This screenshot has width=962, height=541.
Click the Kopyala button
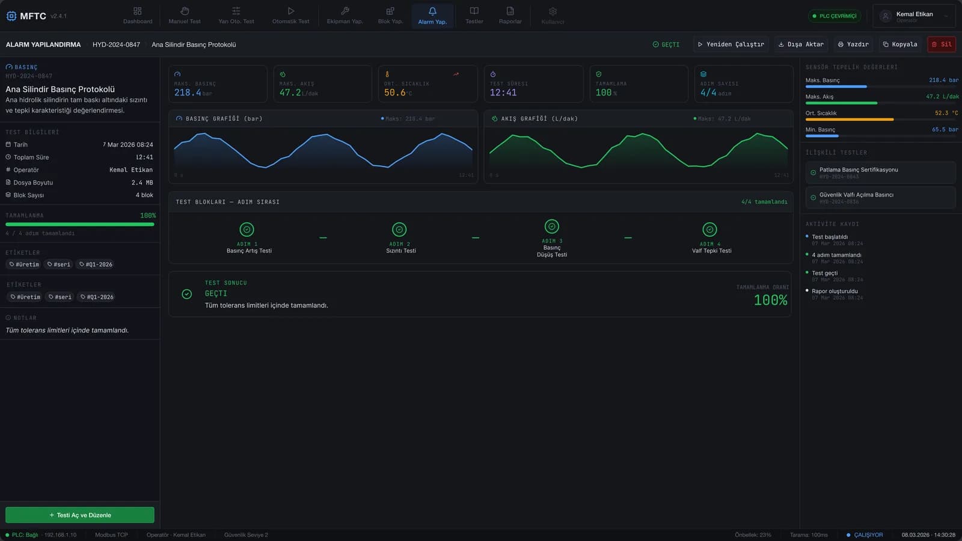coord(900,44)
